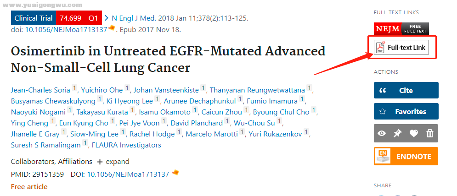This screenshot has height=196, width=457.
Task: Click the heart icon in the gray bar
Action: pyautogui.click(x=413, y=133)
